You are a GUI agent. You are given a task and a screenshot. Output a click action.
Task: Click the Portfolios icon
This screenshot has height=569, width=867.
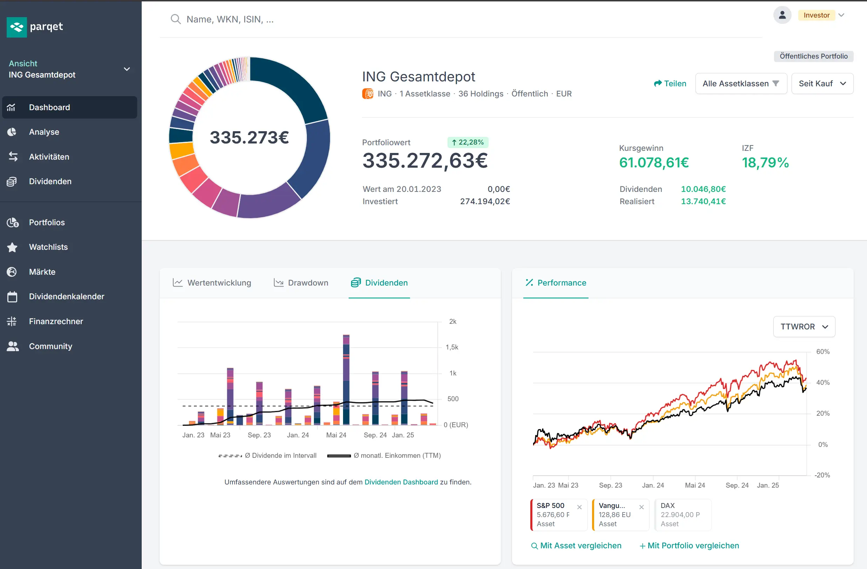[x=13, y=222]
